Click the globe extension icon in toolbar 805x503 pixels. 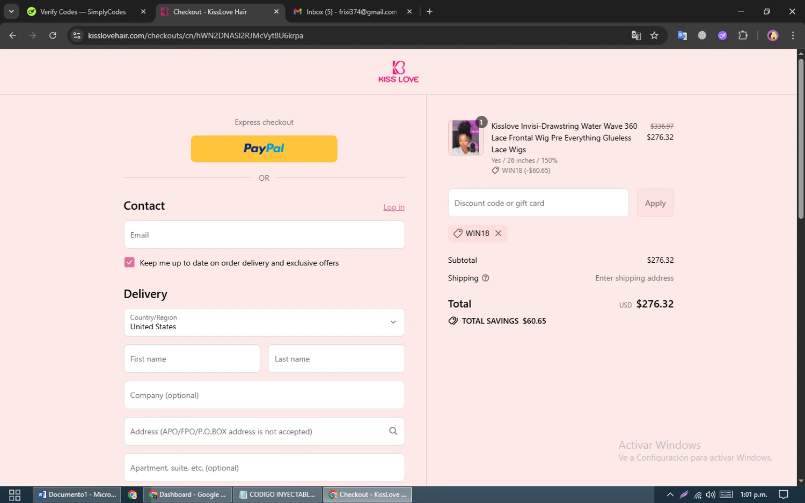coord(702,35)
